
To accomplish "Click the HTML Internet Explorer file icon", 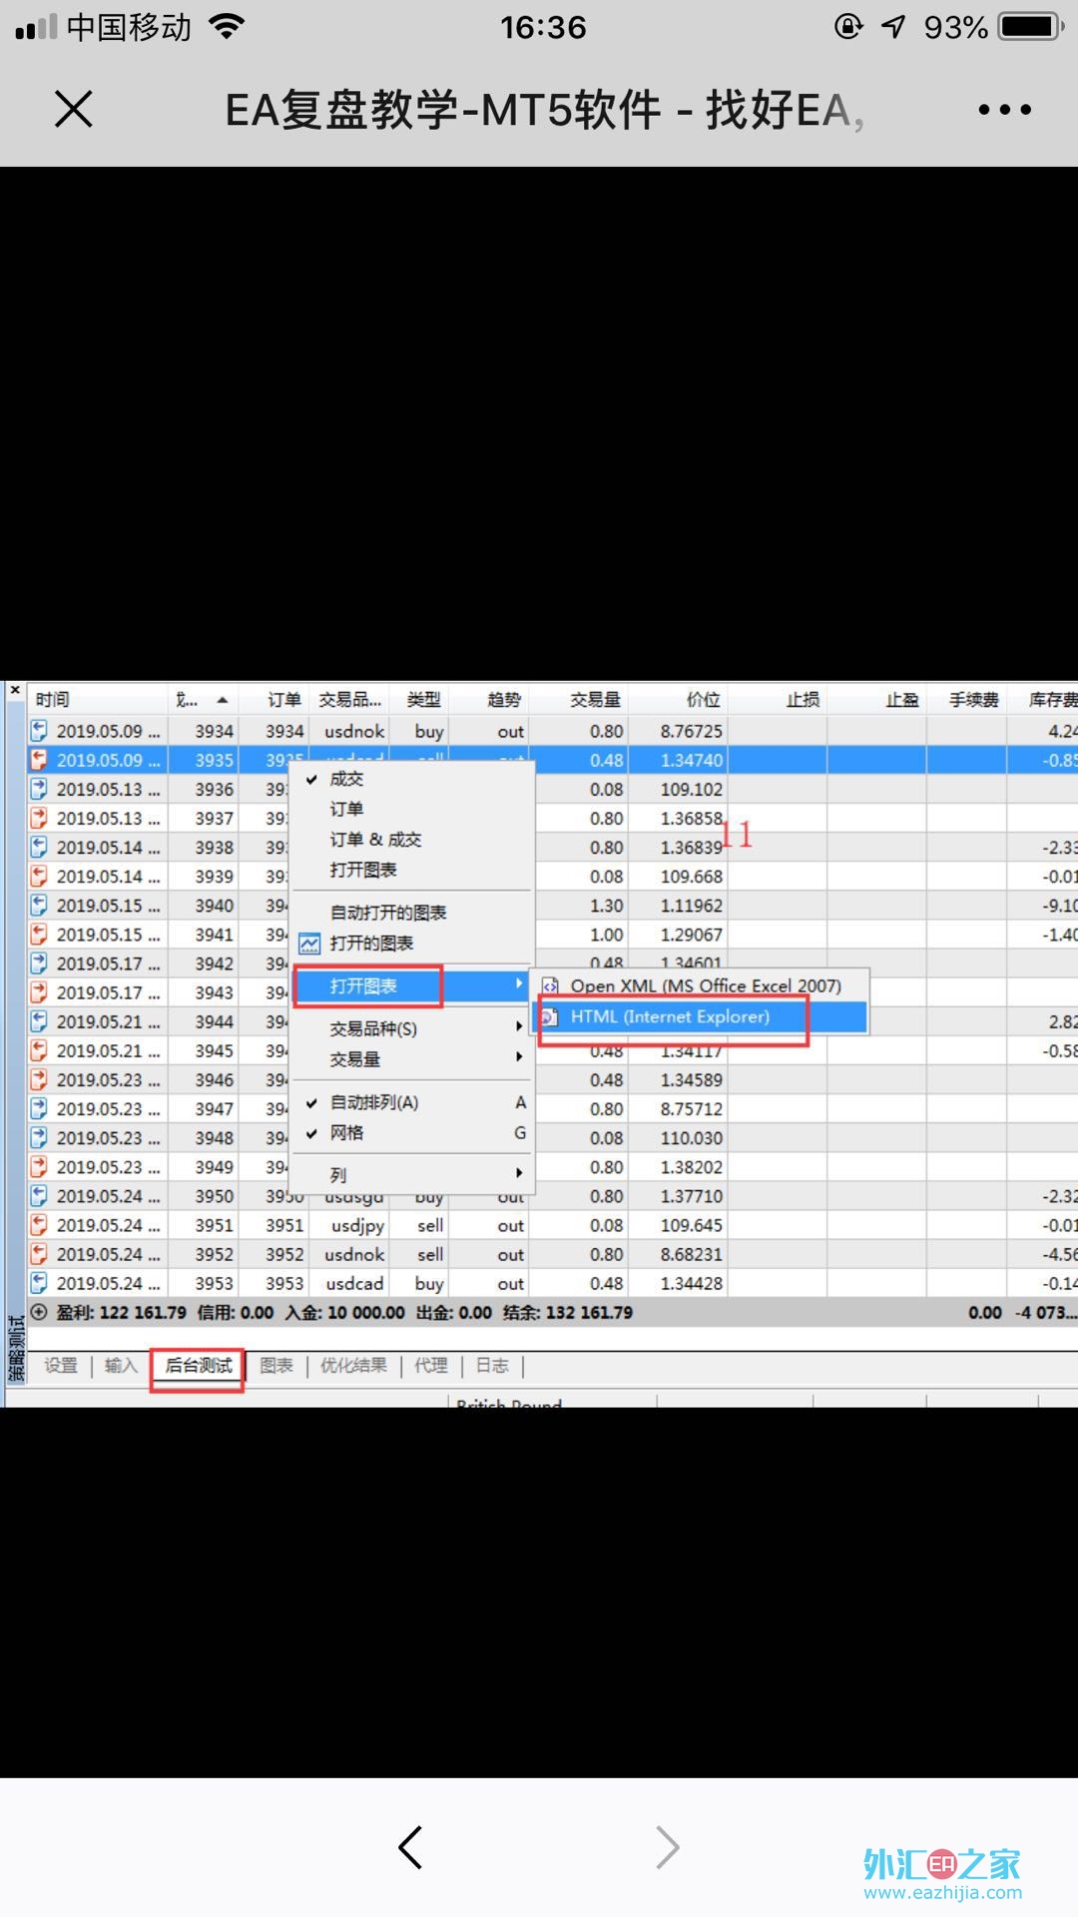I will coord(550,1017).
